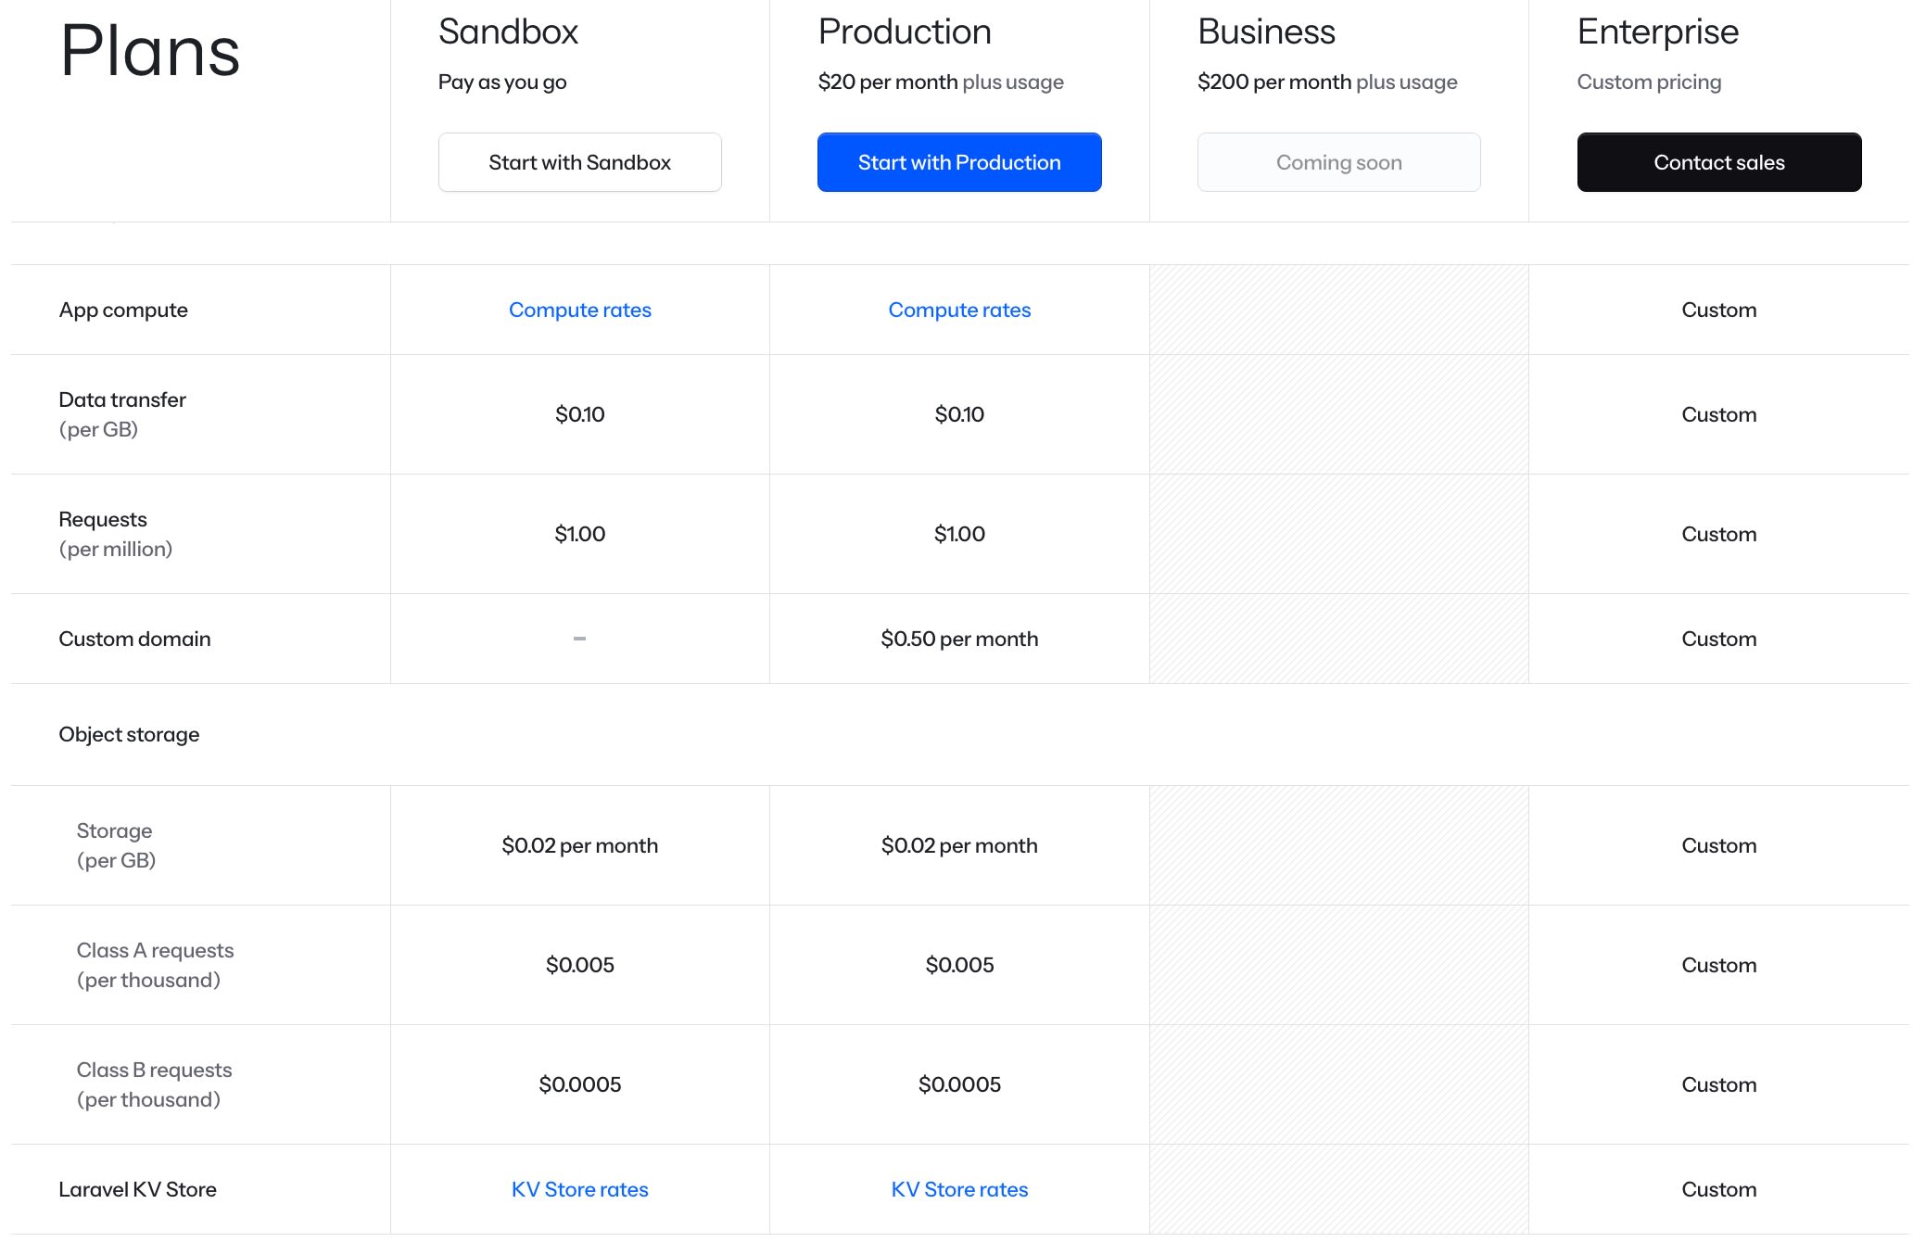
Task: Click Enterprise App compute Custom value
Action: tap(1718, 310)
